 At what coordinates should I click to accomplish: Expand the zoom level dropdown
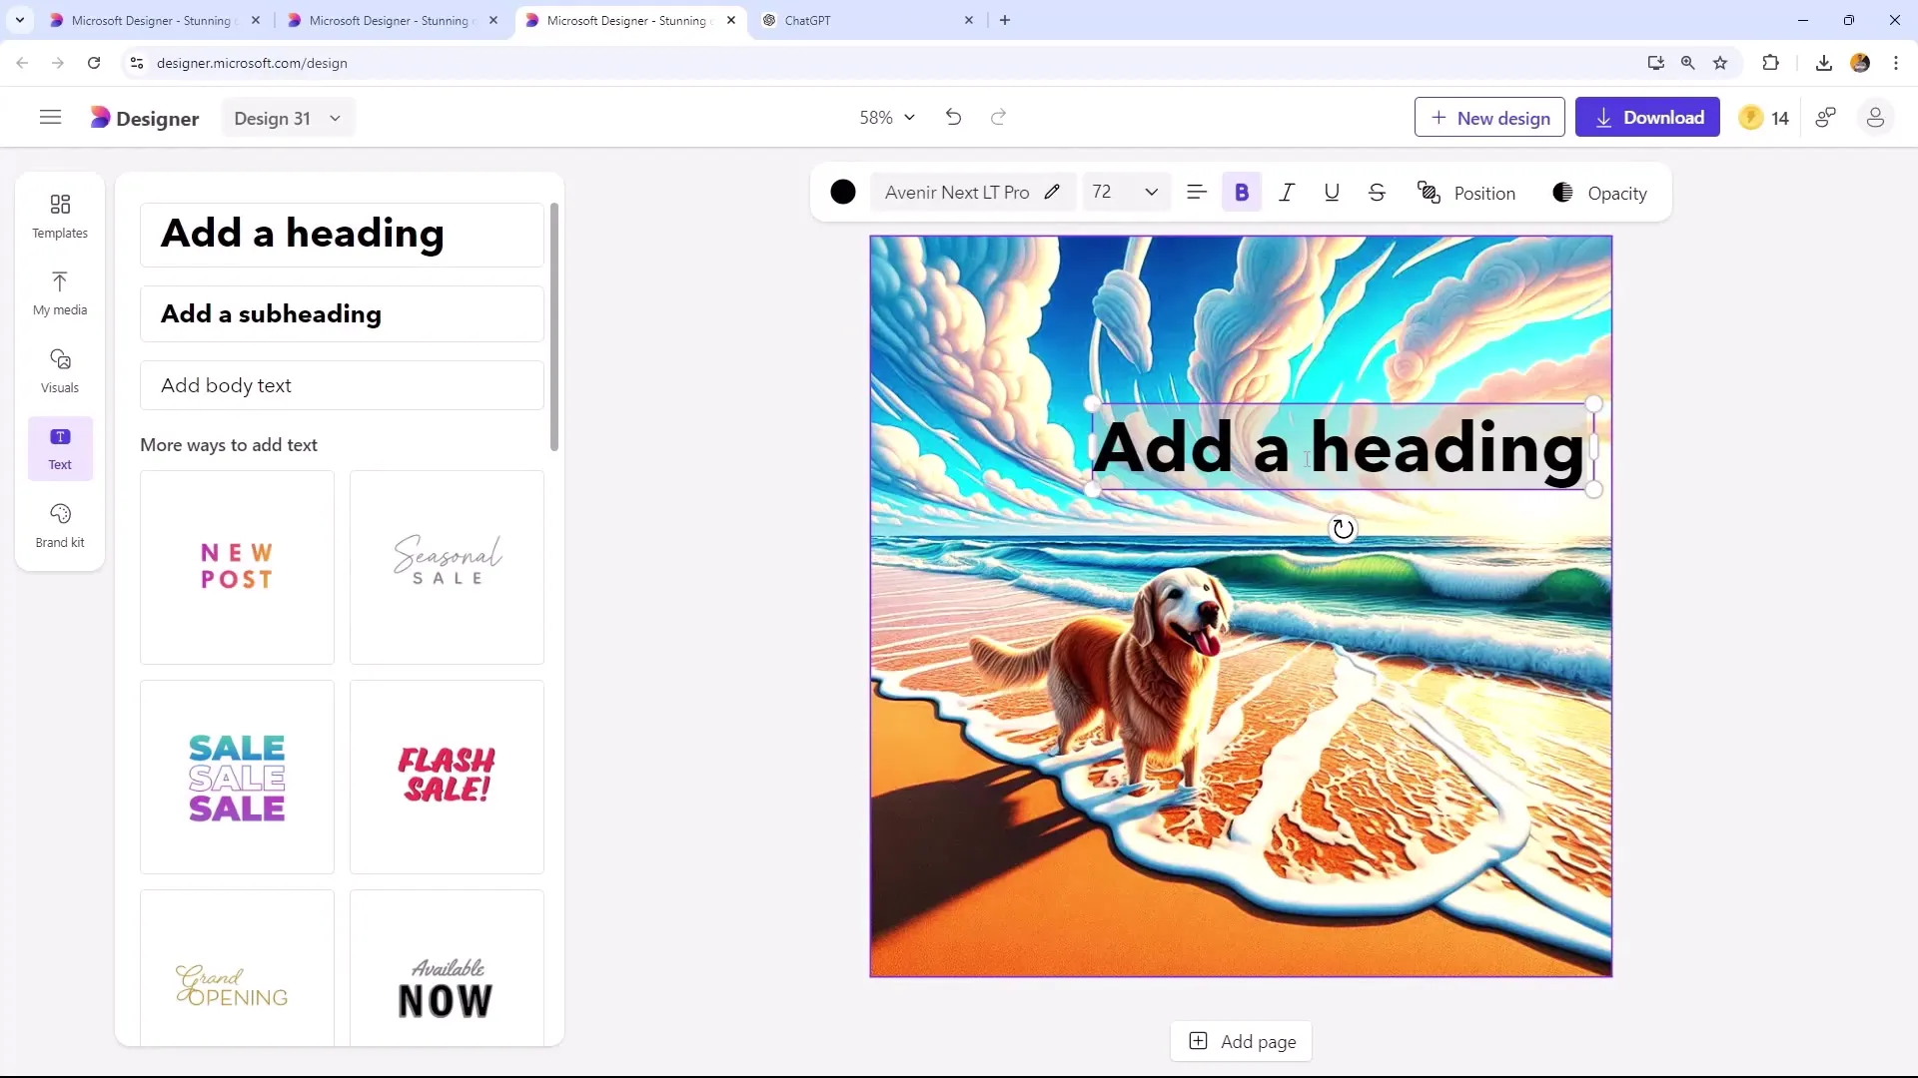[908, 117]
